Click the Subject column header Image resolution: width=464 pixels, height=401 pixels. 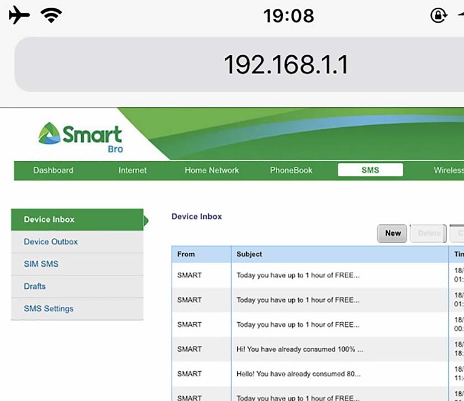pyautogui.click(x=340, y=254)
